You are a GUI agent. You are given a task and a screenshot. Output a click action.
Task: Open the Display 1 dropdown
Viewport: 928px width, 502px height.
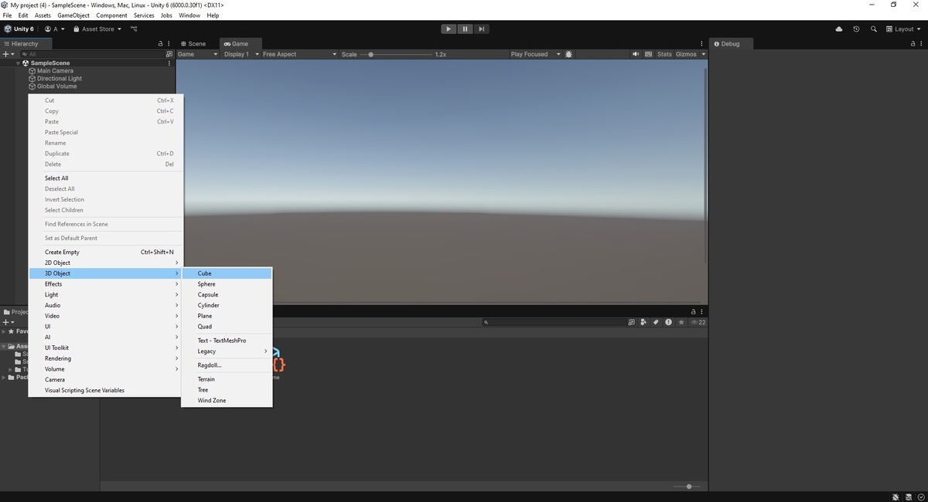(x=240, y=54)
